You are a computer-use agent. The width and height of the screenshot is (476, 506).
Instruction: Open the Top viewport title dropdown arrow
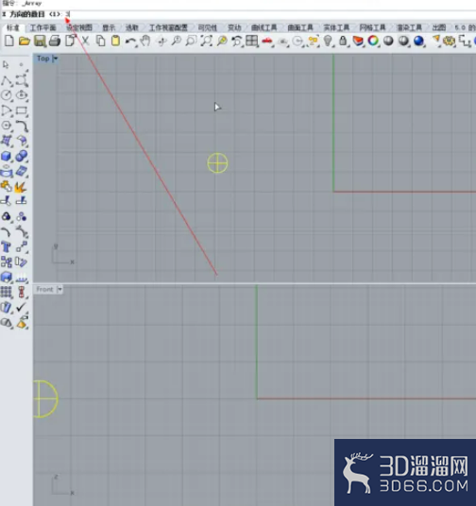[x=56, y=59]
